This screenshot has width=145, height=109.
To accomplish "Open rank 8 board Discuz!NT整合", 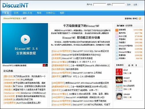I will point(125,52).
